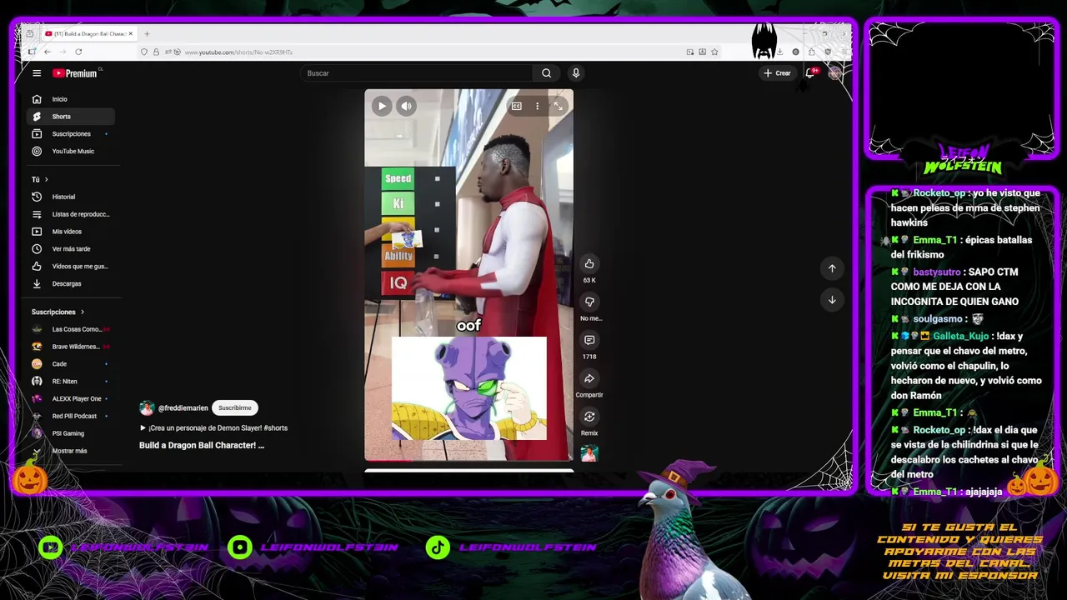The image size is (1067, 600).
Task: Open Historial in the sidebar
Action: pyautogui.click(x=71, y=197)
